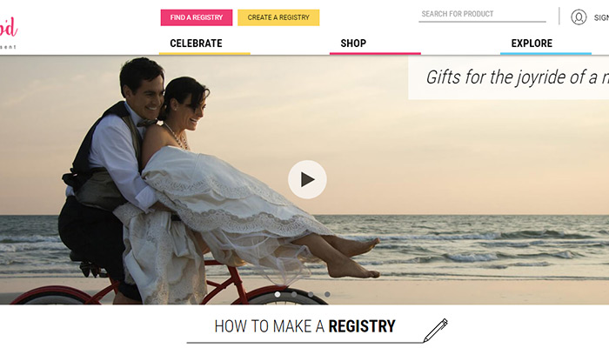
Task: Open the Explore menu
Action: coord(532,43)
